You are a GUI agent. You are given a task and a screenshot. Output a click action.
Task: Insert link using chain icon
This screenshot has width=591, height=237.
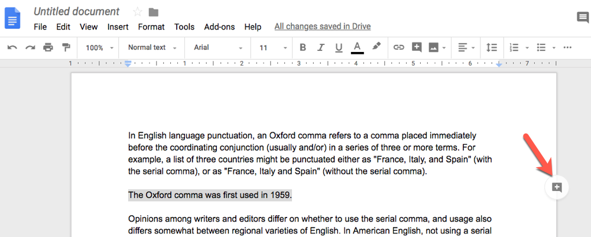click(x=399, y=47)
